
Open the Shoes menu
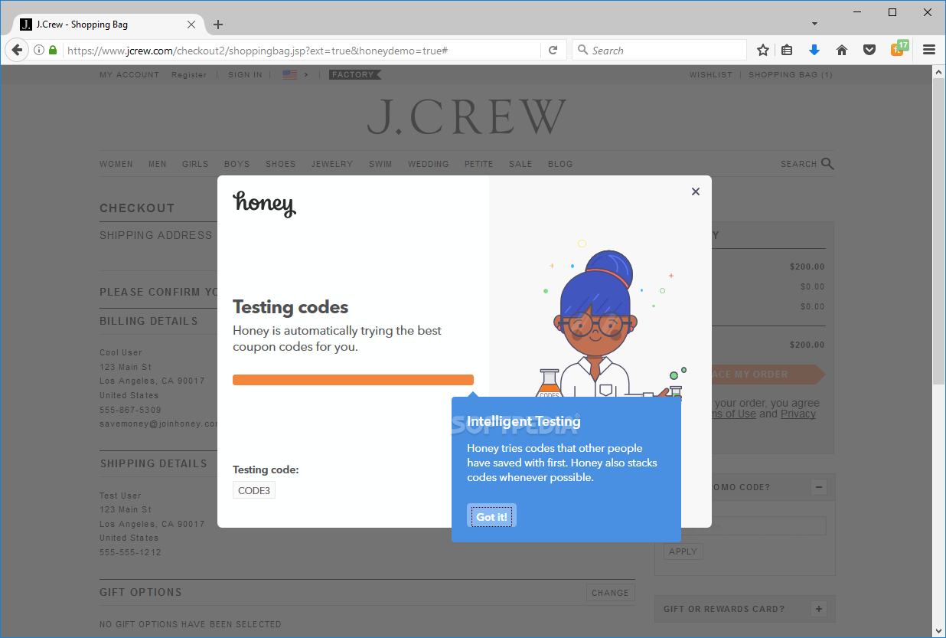(281, 164)
